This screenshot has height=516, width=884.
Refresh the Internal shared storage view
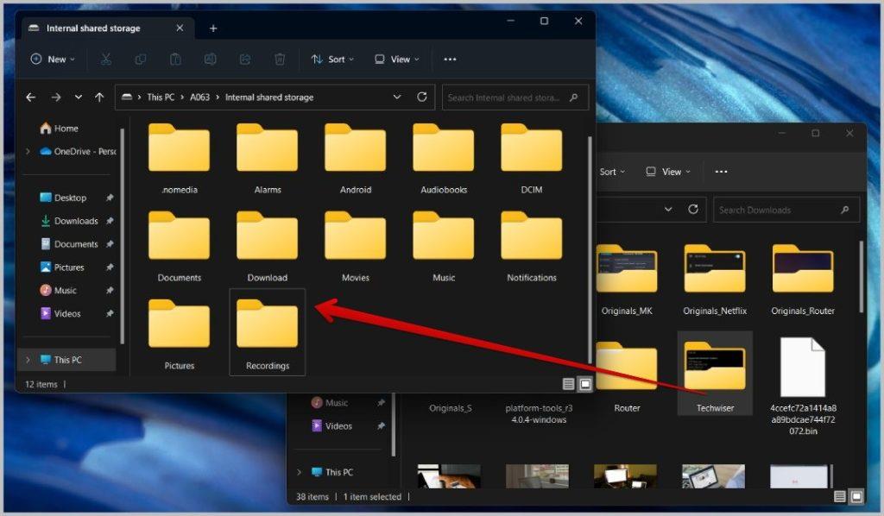coord(421,97)
